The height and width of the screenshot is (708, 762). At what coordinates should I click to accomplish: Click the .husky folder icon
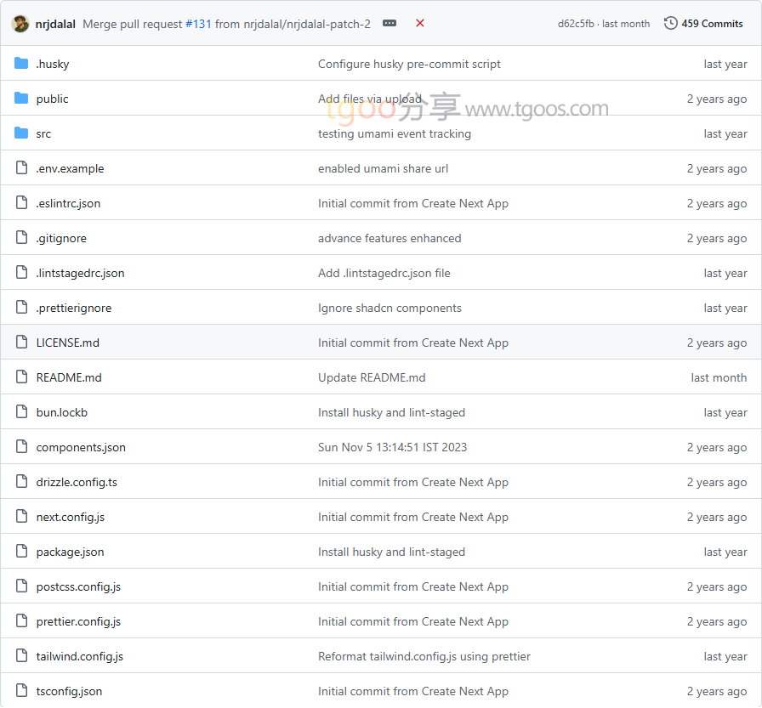click(x=21, y=64)
